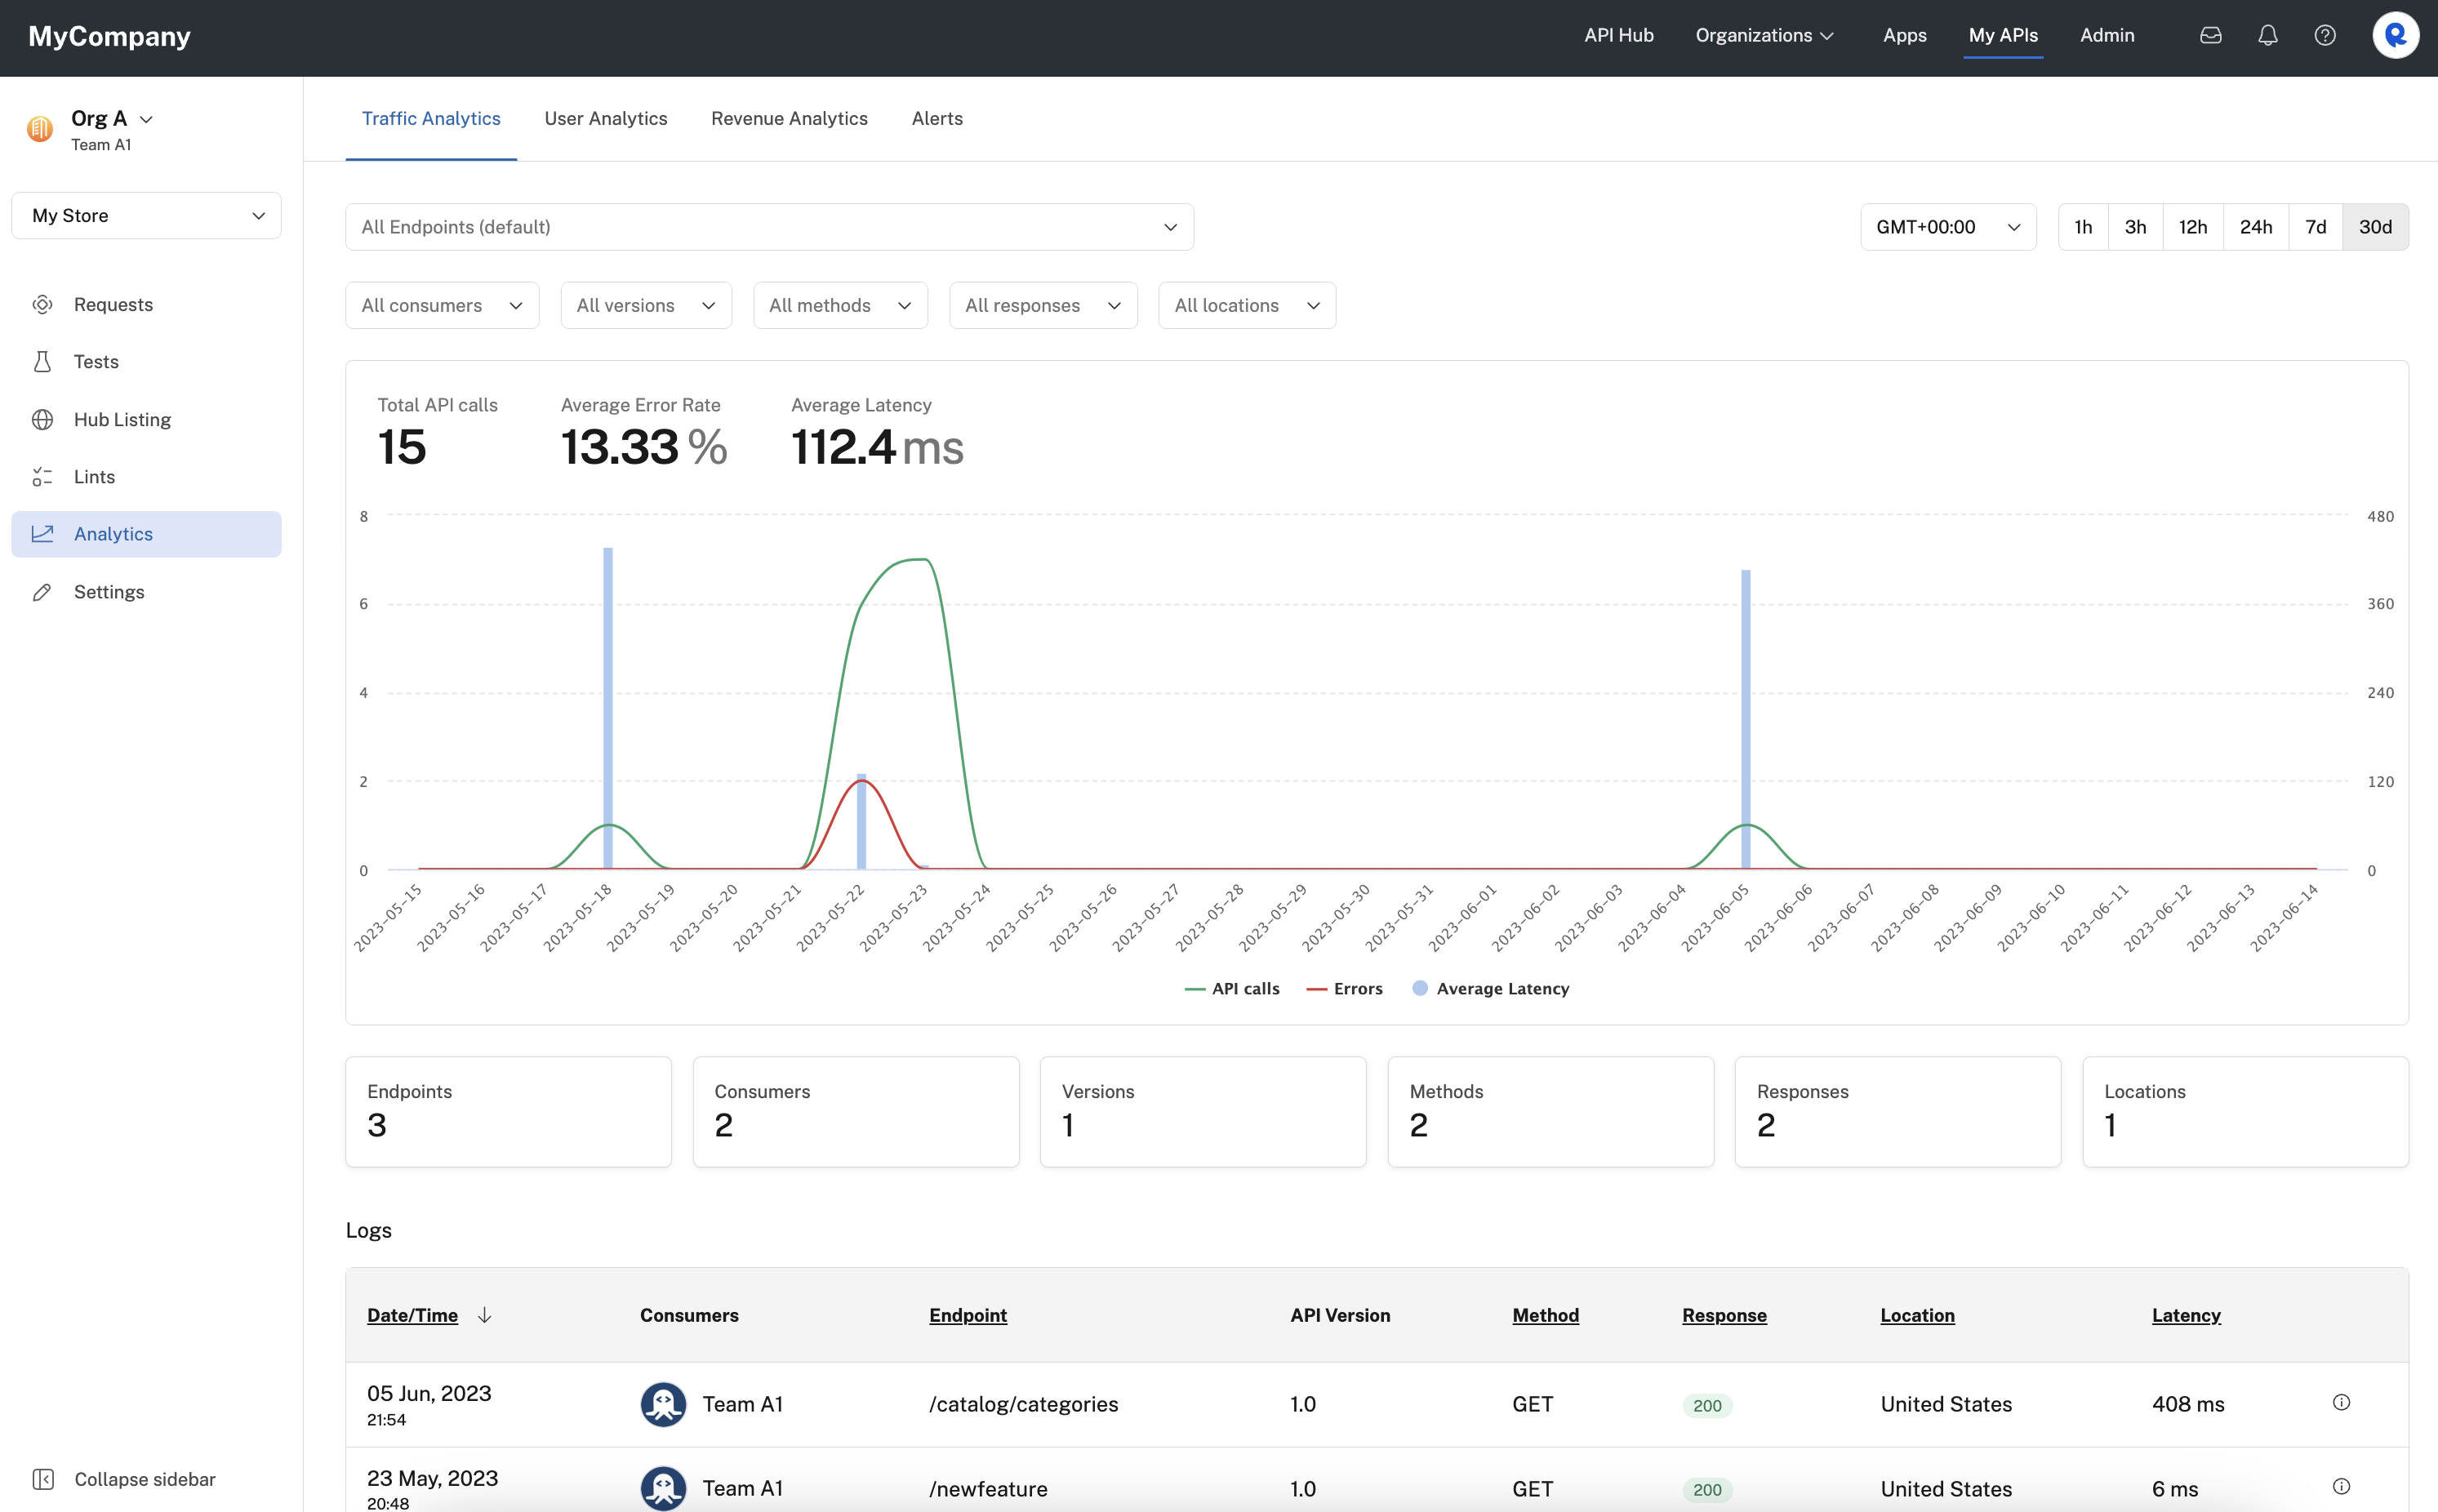Screen dimensions: 2438x1512
Task: Select the 24h time range
Action: click(2255, 227)
